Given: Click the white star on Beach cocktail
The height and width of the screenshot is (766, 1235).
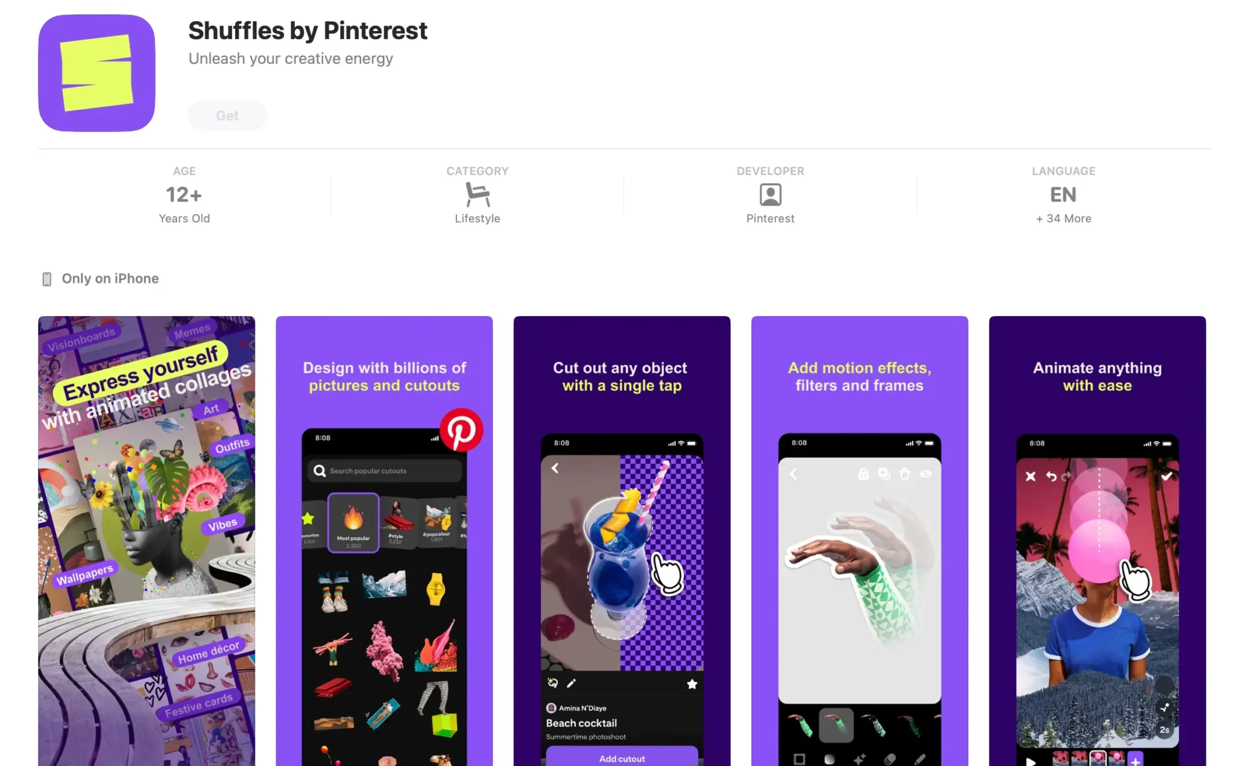Looking at the screenshot, I should point(692,684).
